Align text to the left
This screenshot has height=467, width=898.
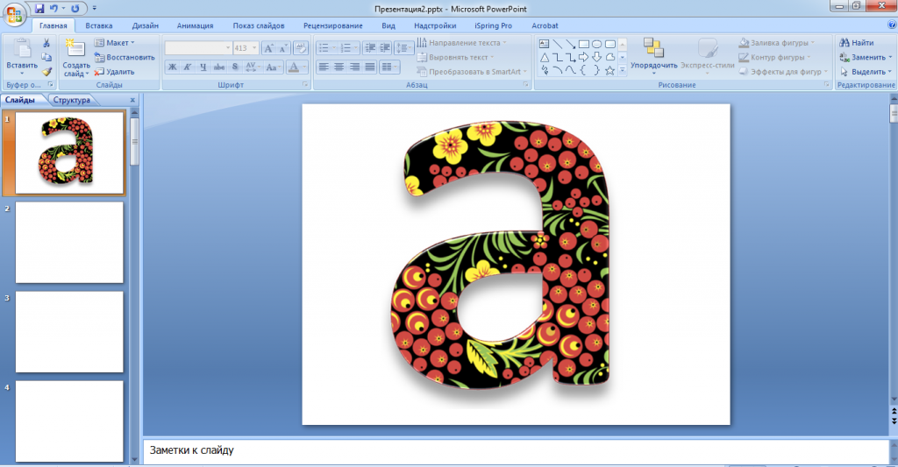click(x=324, y=67)
